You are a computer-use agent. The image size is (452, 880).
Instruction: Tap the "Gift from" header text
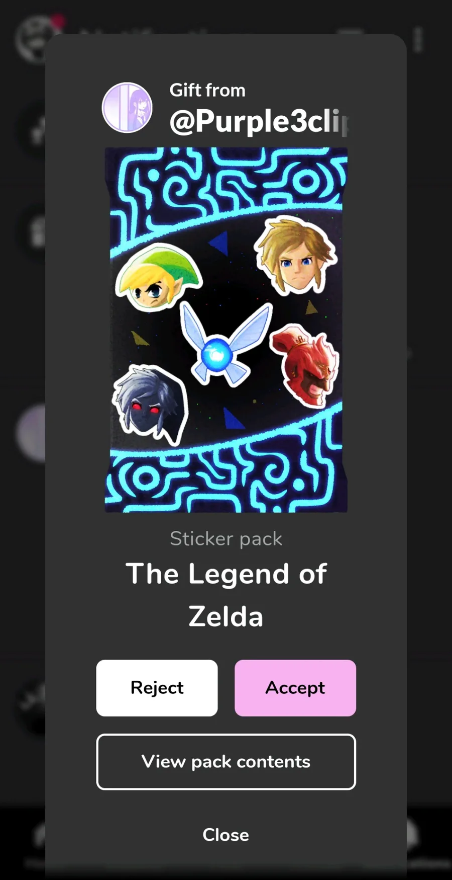[207, 90]
